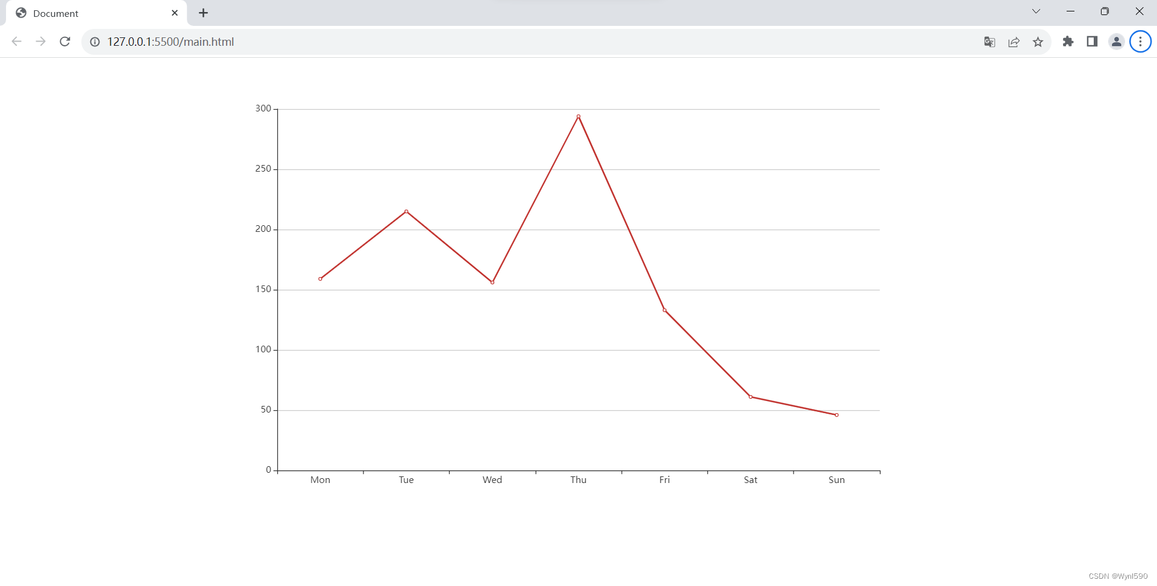
Task: Click the back navigation arrow
Action: [16, 42]
